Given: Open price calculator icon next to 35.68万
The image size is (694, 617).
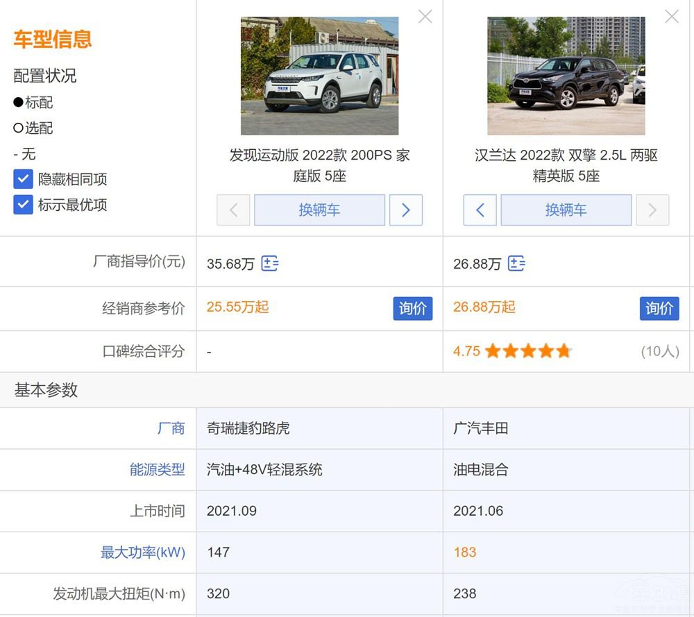Looking at the screenshot, I should click(270, 264).
